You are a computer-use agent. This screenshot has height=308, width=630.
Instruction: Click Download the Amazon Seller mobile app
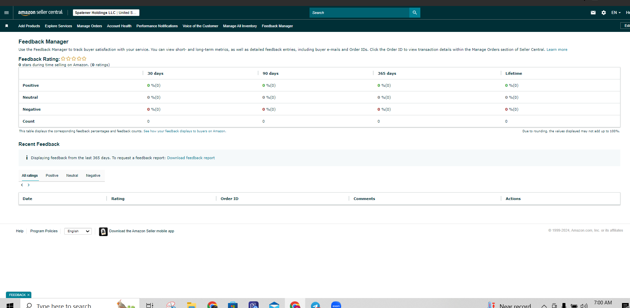click(x=141, y=231)
